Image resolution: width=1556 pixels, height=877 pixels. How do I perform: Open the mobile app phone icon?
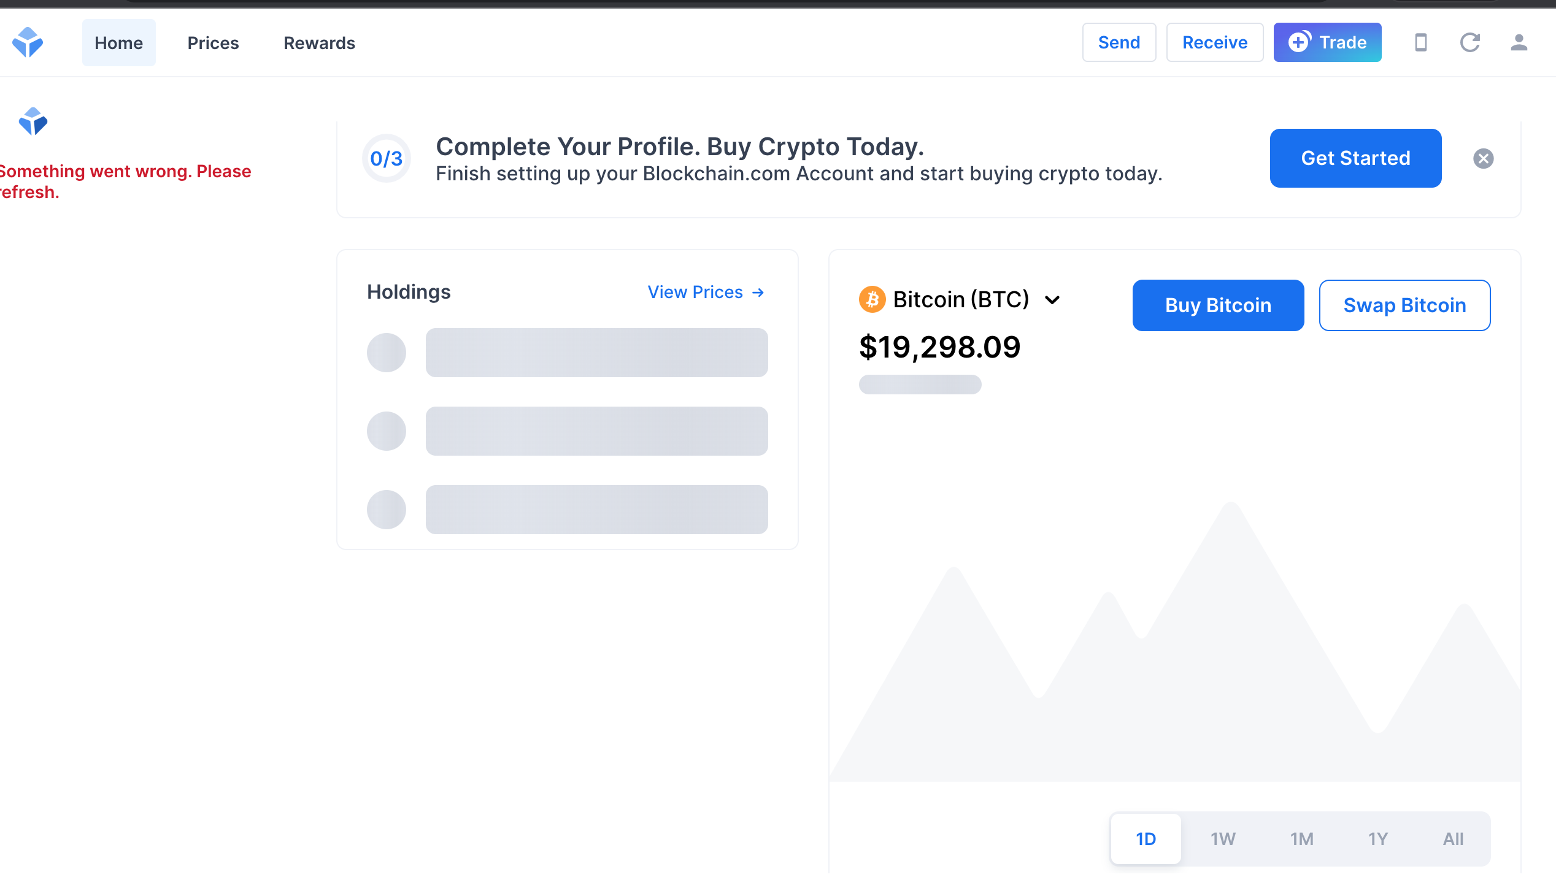[x=1420, y=42]
